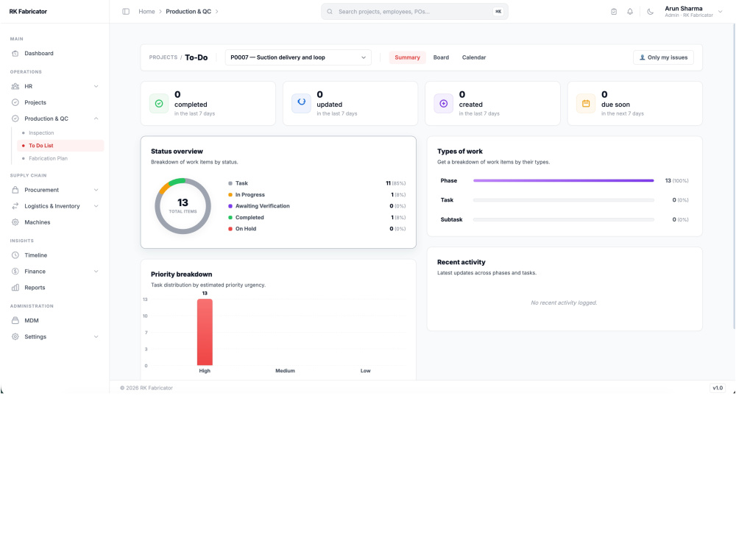Open the notifications bell
Screen dimensions: 736x552
coord(630,12)
